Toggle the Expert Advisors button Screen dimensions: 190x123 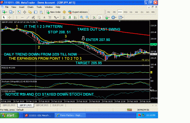point(78,12)
